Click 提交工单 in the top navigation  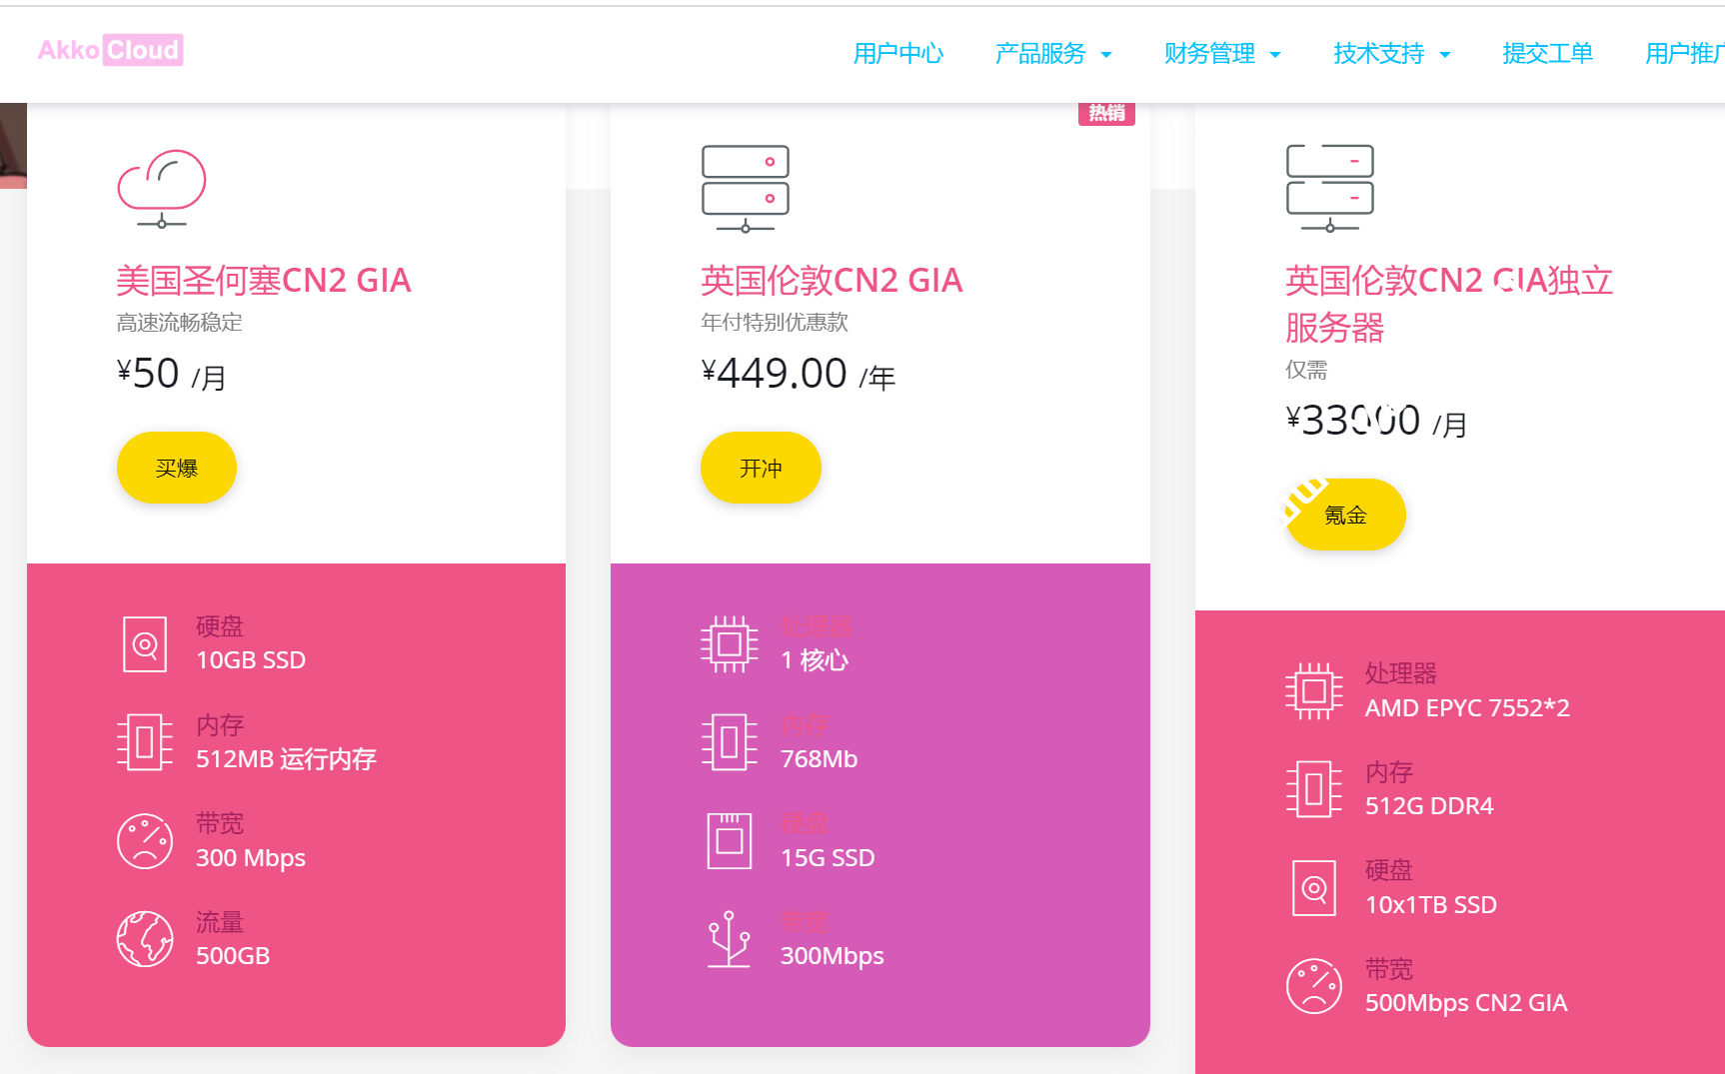(1546, 54)
